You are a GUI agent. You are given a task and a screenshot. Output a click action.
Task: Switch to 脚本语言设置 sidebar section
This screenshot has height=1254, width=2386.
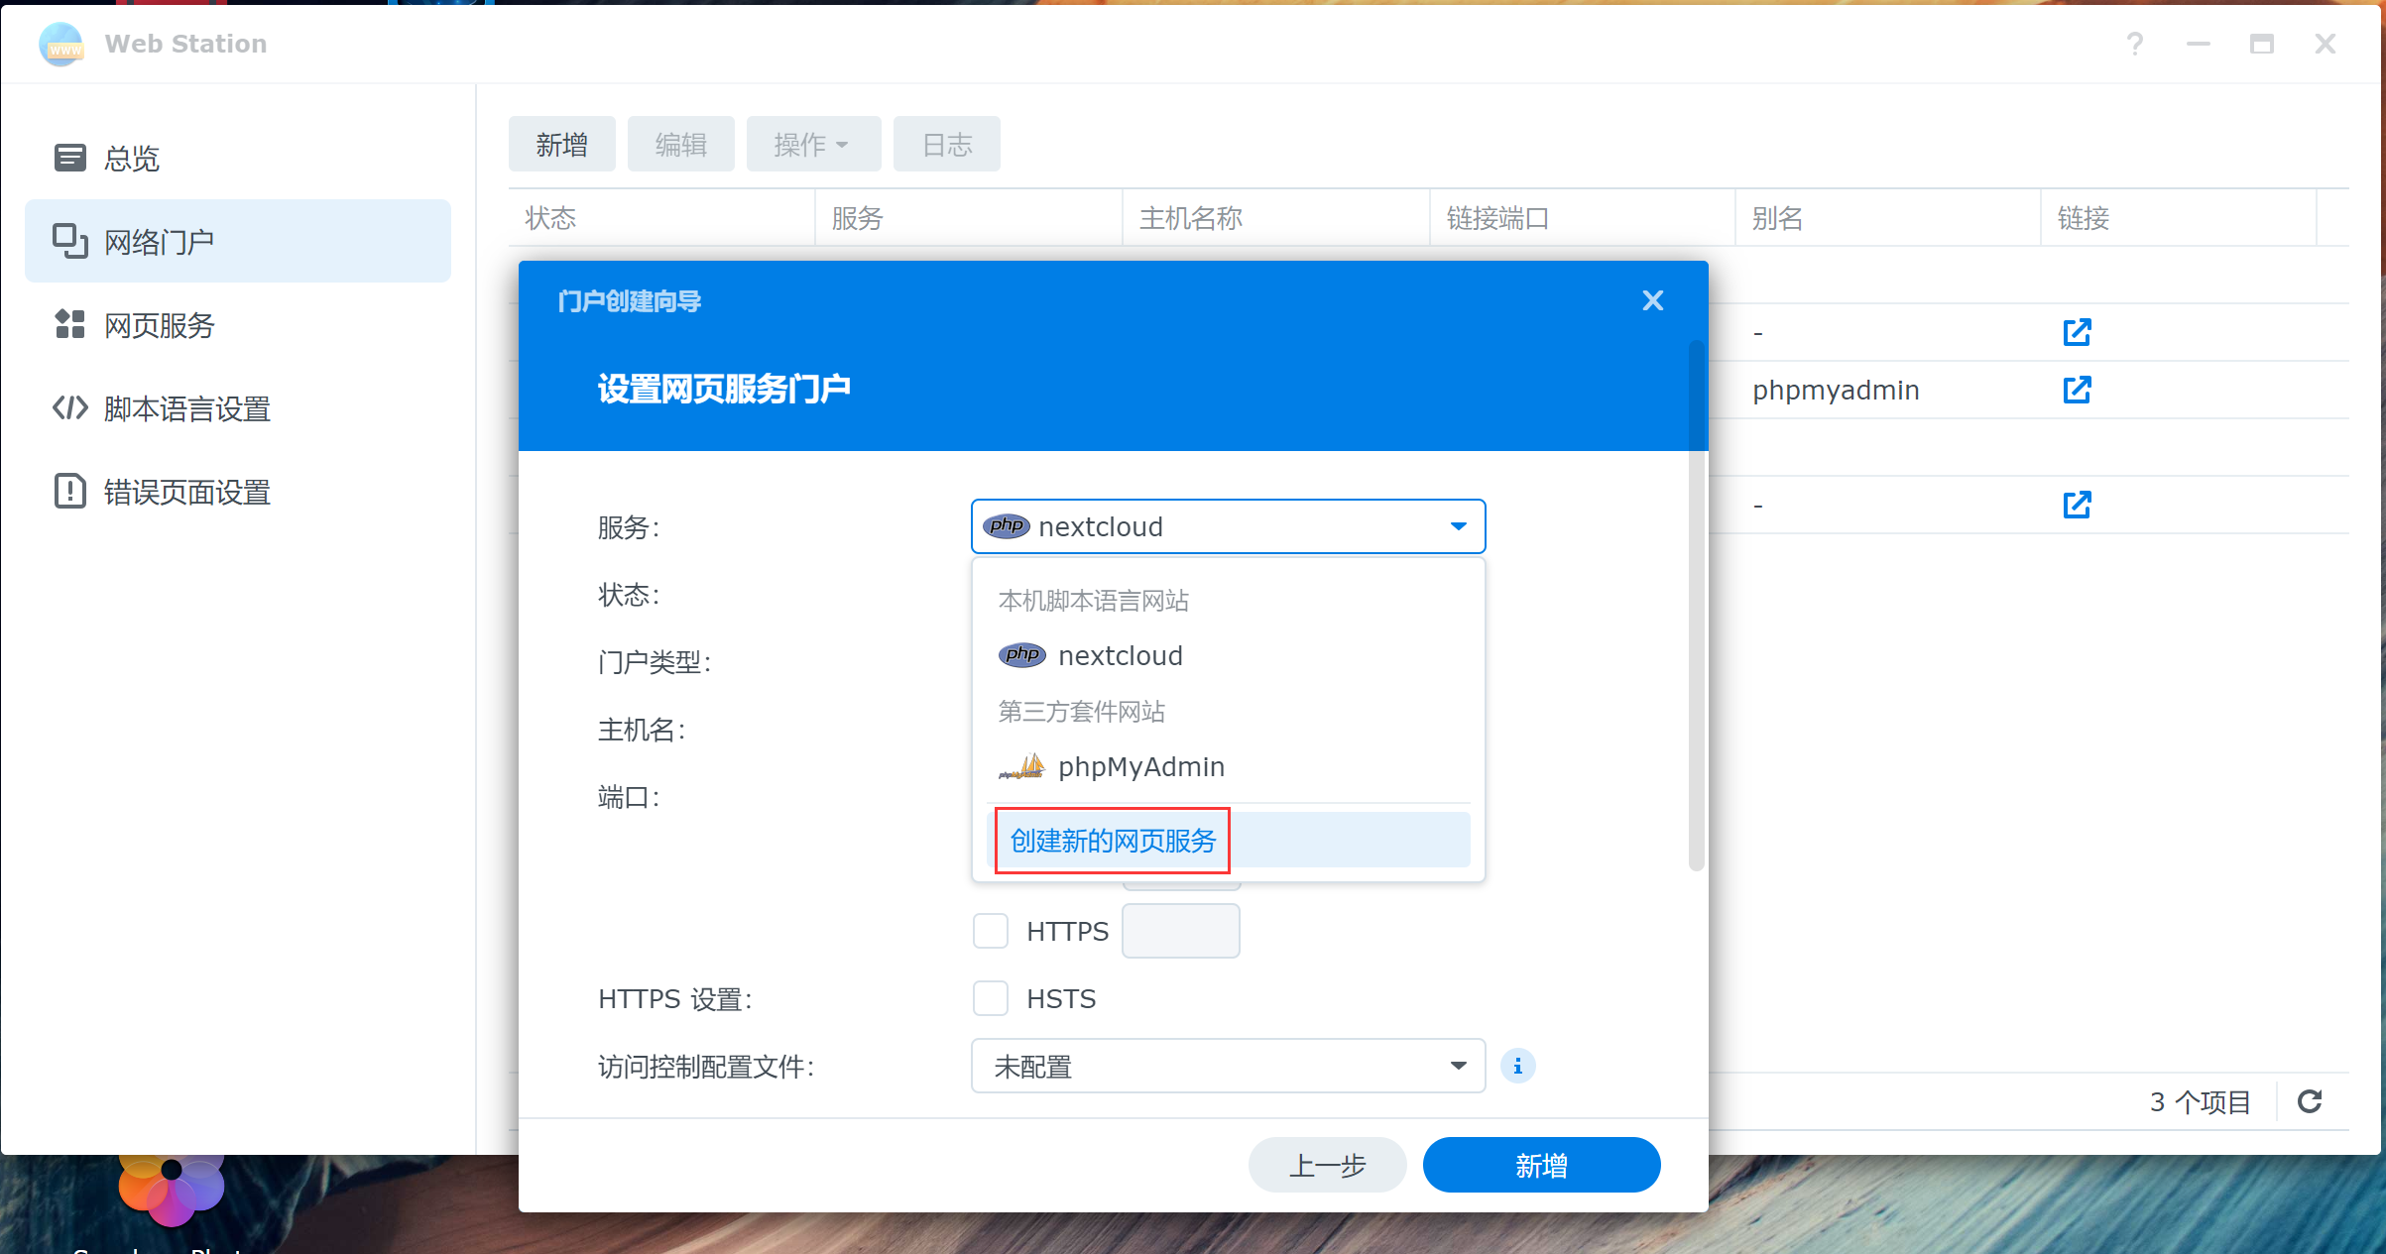click(x=186, y=408)
